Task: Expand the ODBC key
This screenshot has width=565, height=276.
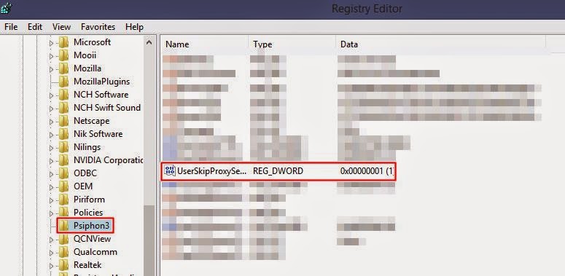Action: pos(51,175)
